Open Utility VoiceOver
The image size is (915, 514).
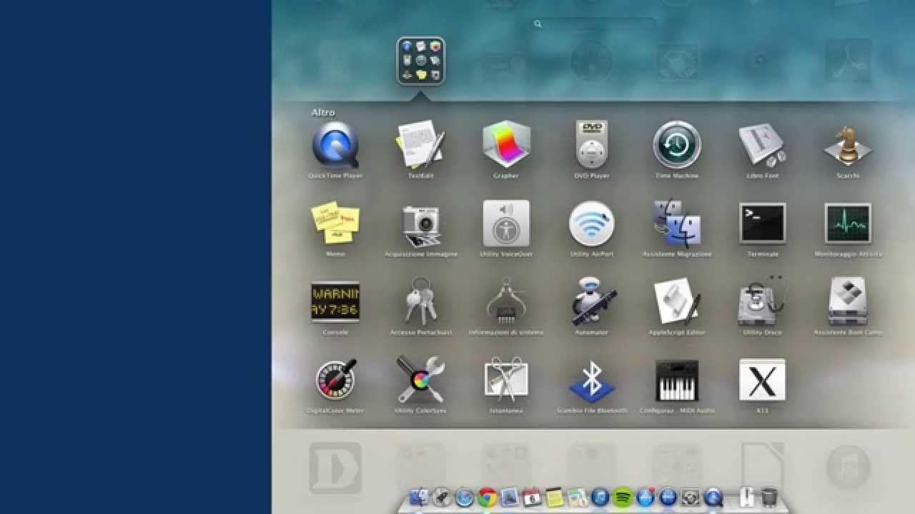[507, 223]
